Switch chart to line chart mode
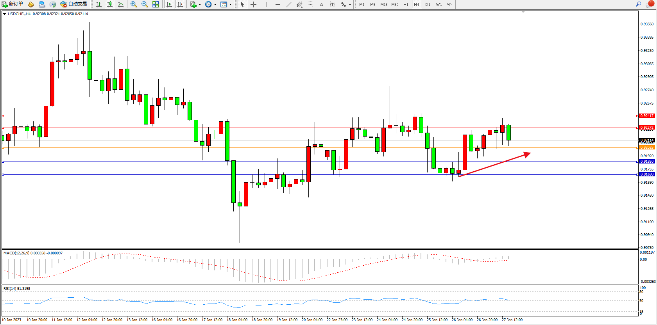This screenshot has width=657, height=325. 121,4
